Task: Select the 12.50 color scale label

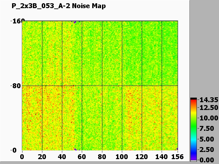Action: pos(208,107)
